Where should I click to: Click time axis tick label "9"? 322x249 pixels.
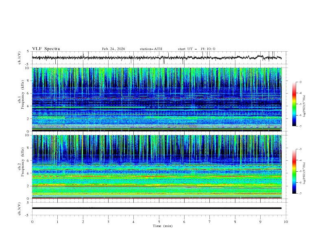tap(260, 222)
